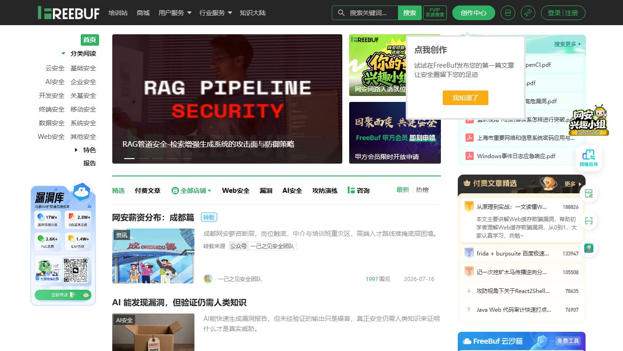The width and height of the screenshot is (623, 351).
Task: Click the shop icon next to 创作中心
Action: 508,13
